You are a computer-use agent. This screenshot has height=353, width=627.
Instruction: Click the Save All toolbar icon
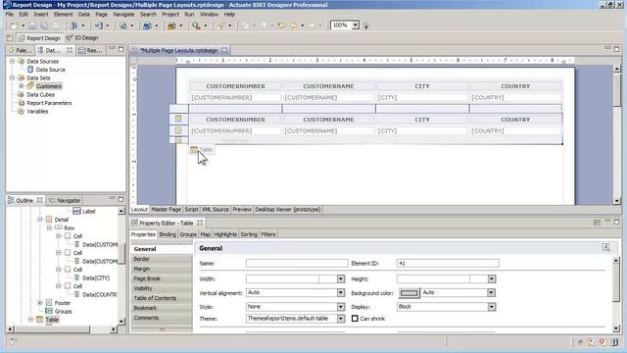43,25
